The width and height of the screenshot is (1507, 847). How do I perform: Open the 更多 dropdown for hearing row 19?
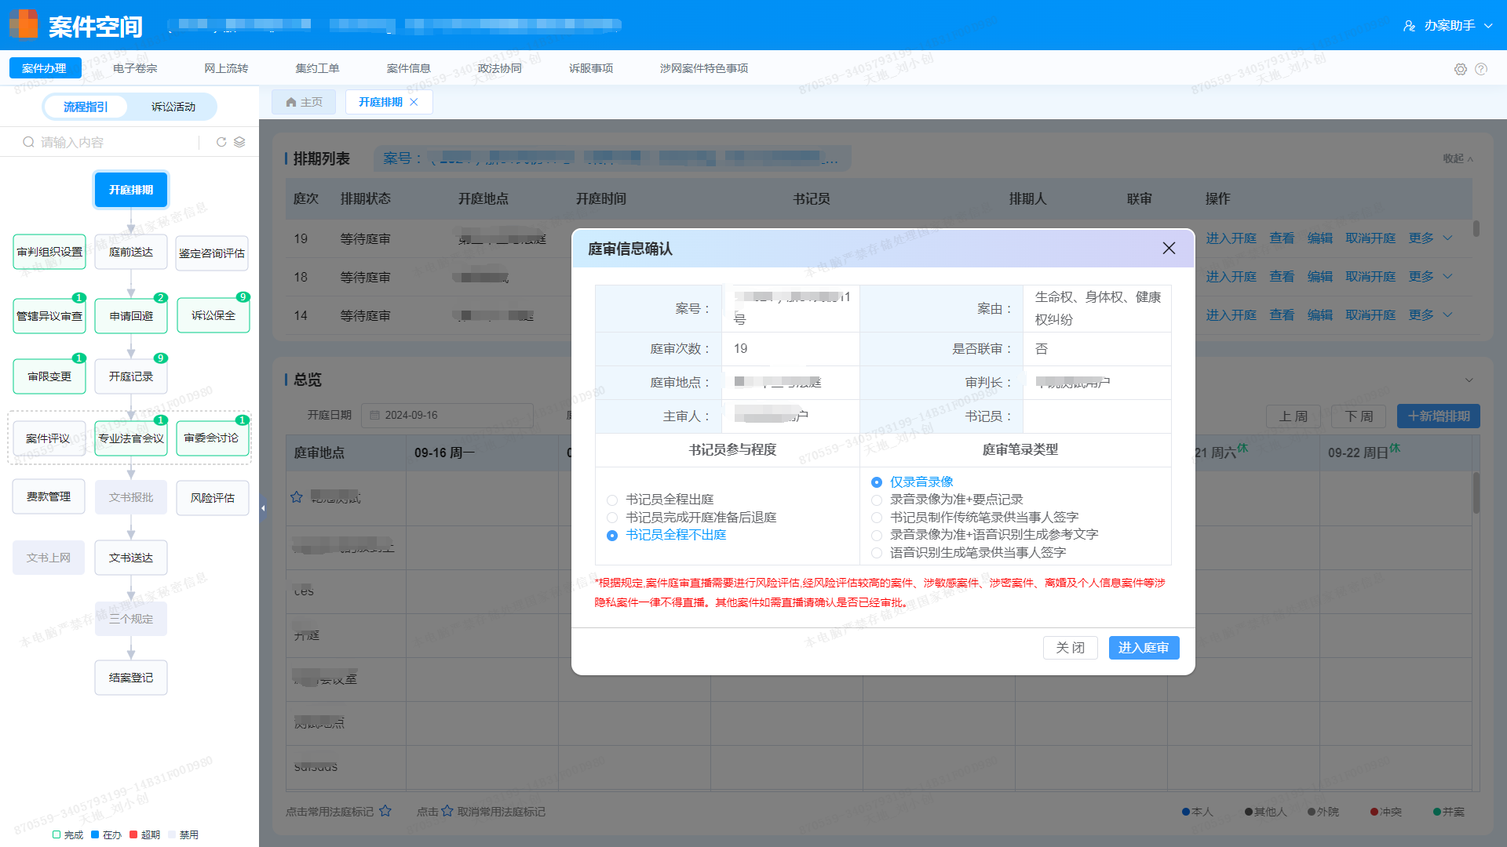(x=1421, y=238)
